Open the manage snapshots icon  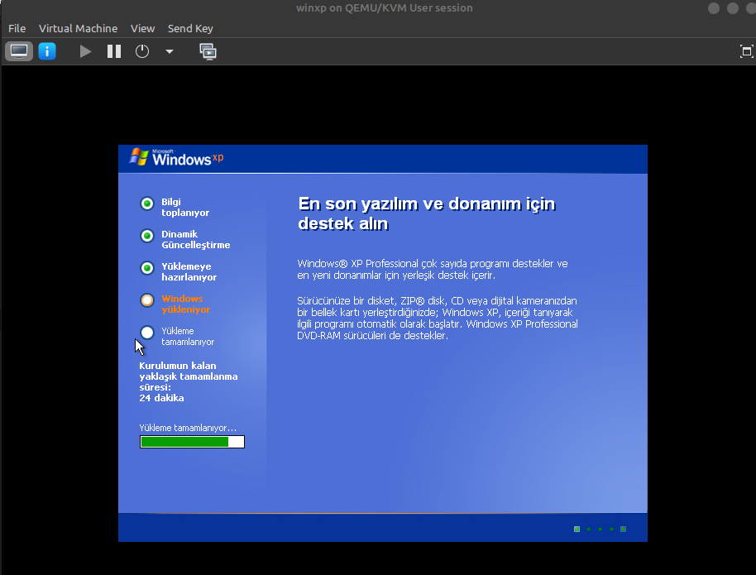(x=208, y=51)
